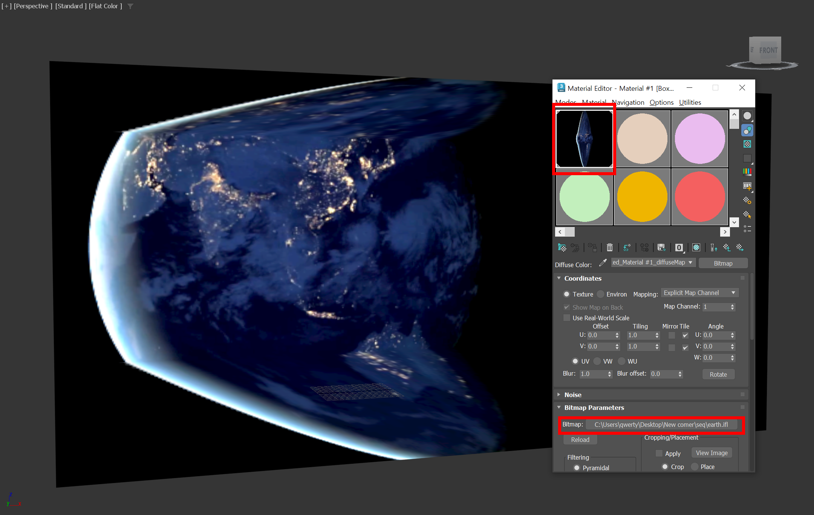Select the Environ radio button
This screenshot has width=814, height=515.
click(601, 294)
